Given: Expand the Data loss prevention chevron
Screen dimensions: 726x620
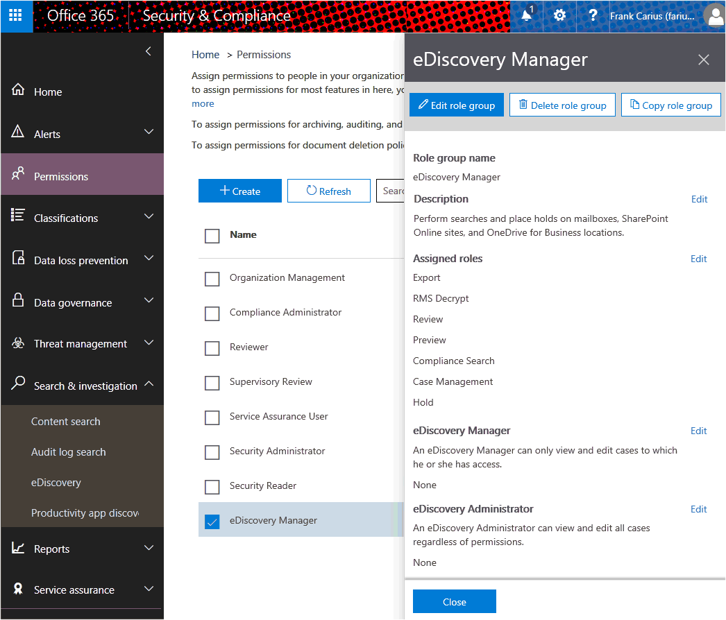Looking at the screenshot, I should point(149,258).
